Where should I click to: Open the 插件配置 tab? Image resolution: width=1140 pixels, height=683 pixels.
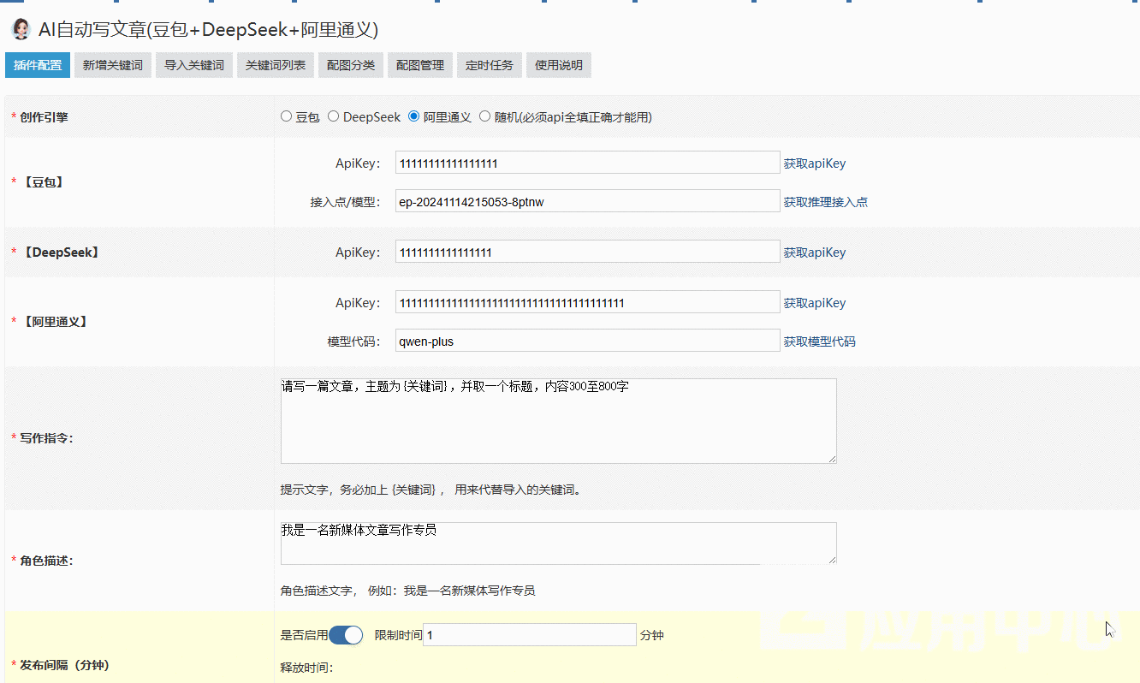38,65
